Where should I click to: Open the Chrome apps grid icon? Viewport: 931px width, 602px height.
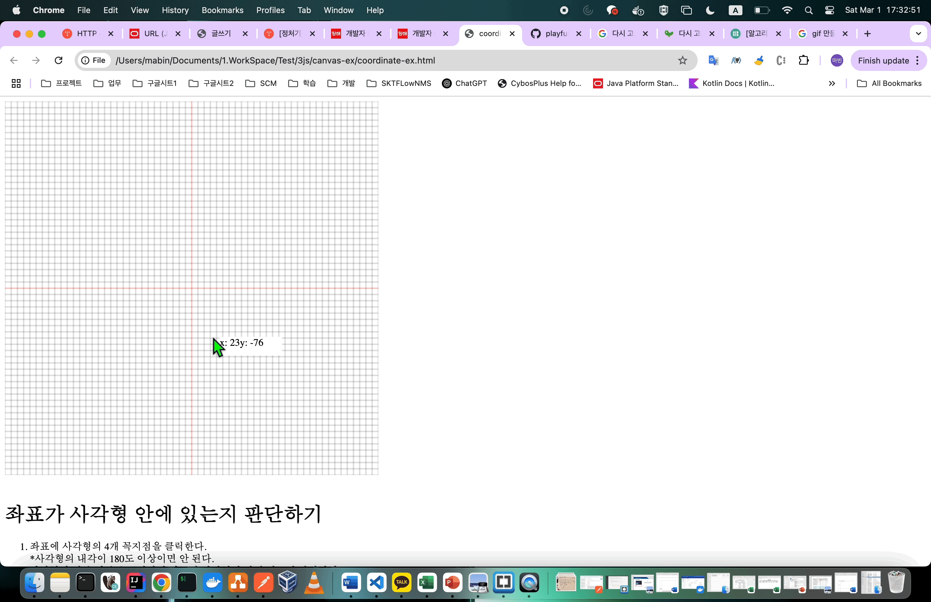[x=16, y=83]
